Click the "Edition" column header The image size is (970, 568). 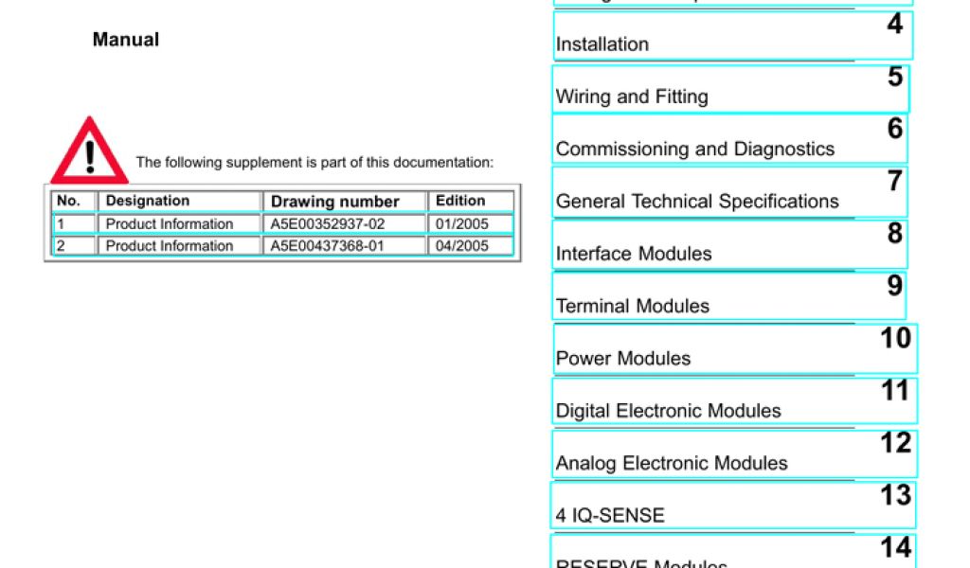460,201
